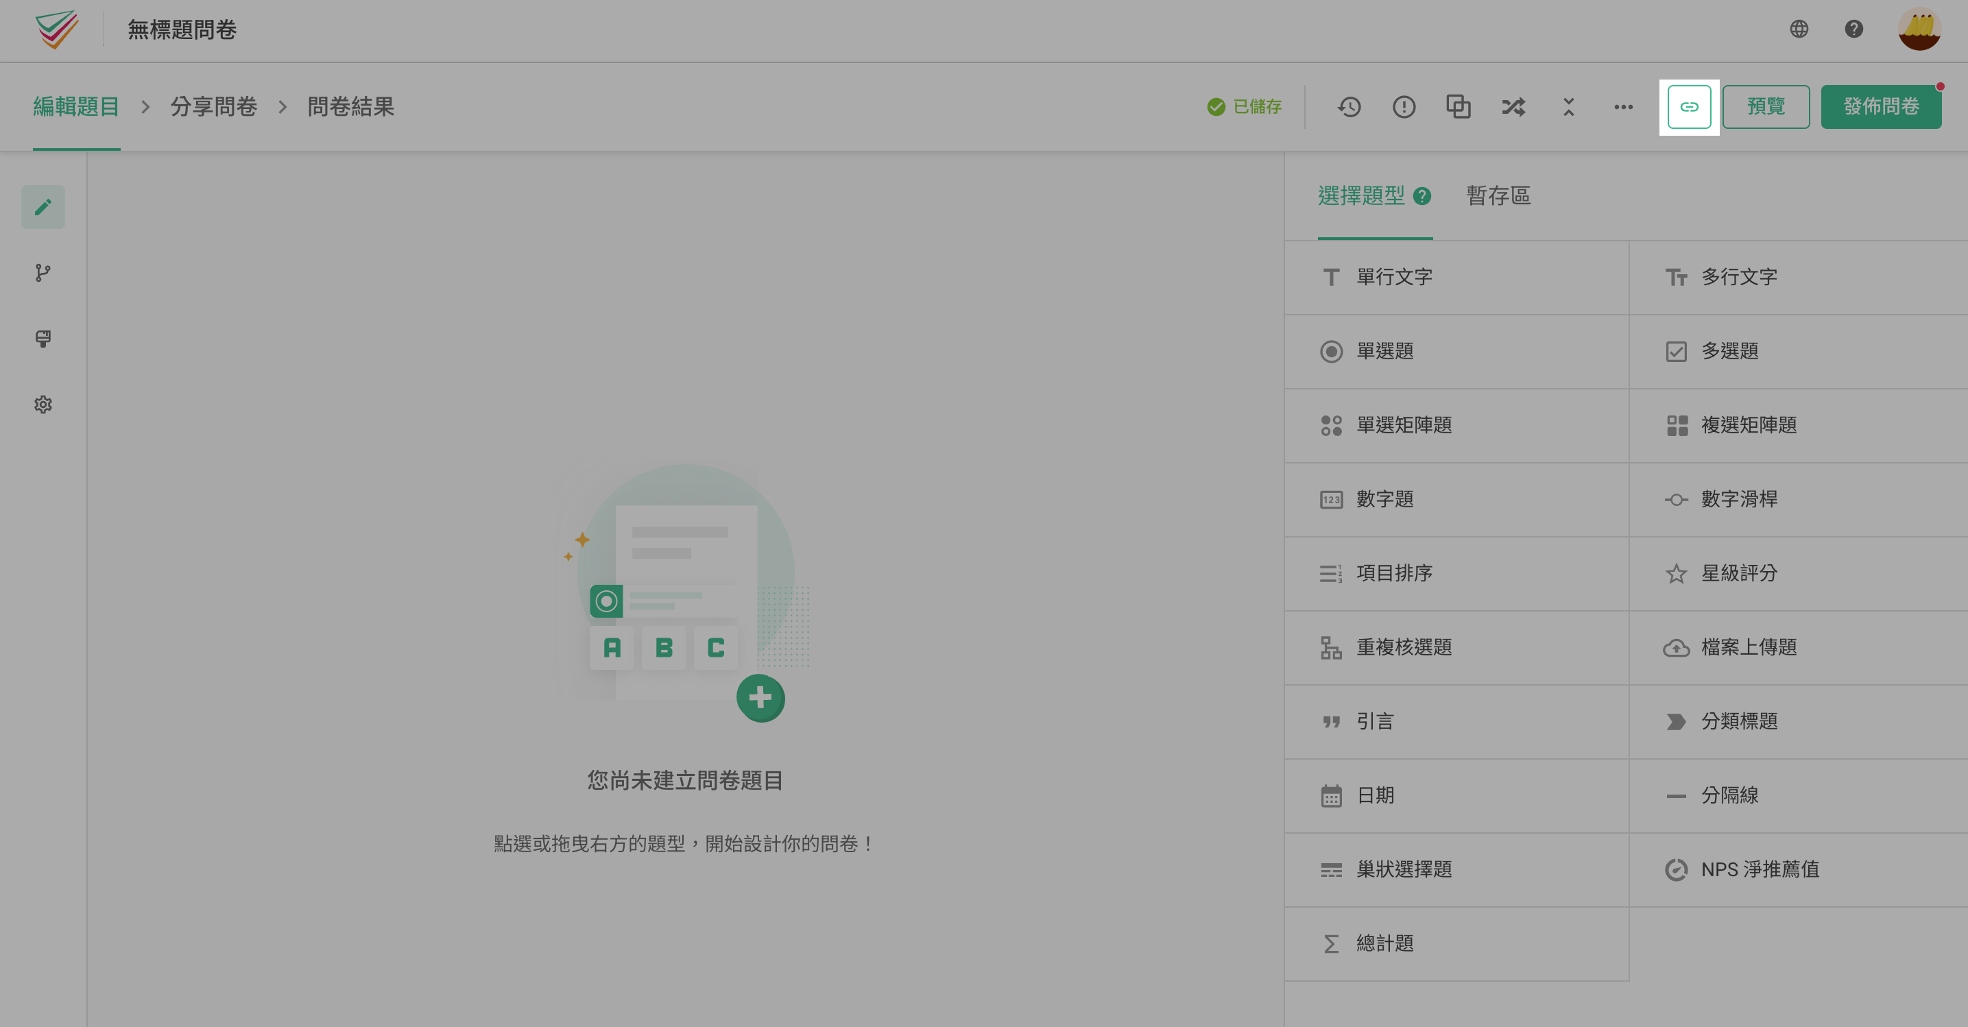The width and height of the screenshot is (1968, 1027).
Task: Click the overlapping squares duplicate icon
Action: (1459, 107)
